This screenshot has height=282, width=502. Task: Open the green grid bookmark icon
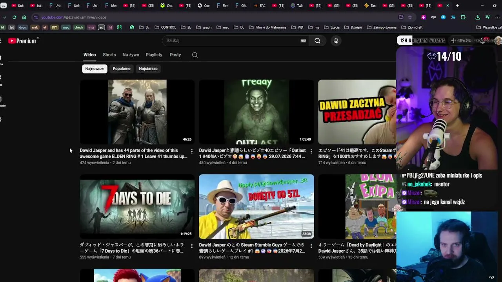119,27
